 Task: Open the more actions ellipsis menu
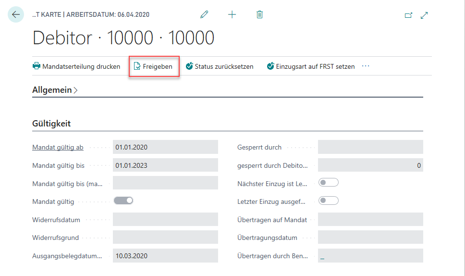tap(366, 66)
